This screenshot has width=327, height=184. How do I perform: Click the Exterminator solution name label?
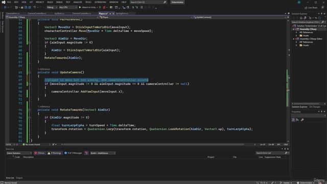click(177, 2)
